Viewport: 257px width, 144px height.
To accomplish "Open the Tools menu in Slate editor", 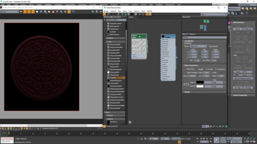I will click(x=143, y=11).
